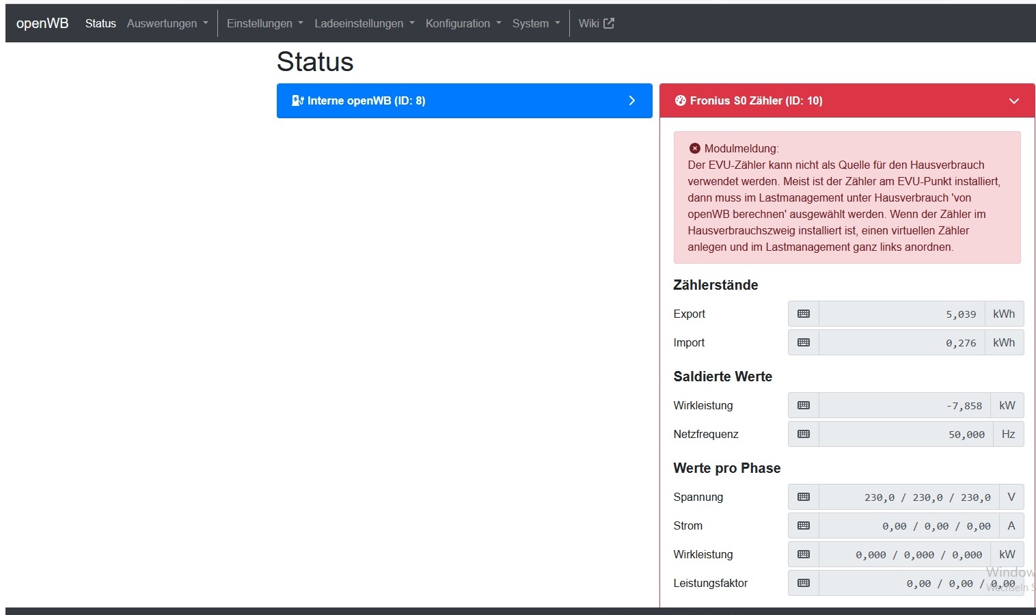Go to the Status nav item
This screenshot has height=615, width=1036.
point(100,23)
